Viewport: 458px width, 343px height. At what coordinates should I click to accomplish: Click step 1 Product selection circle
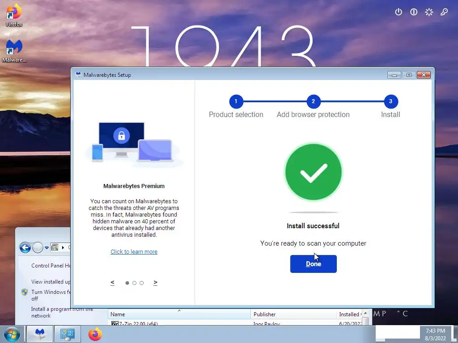tap(236, 101)
